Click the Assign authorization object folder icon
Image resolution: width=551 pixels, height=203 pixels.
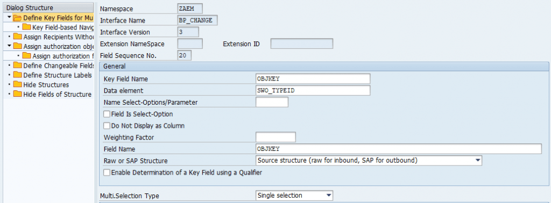pyautogui.click(x=17, y=46)
